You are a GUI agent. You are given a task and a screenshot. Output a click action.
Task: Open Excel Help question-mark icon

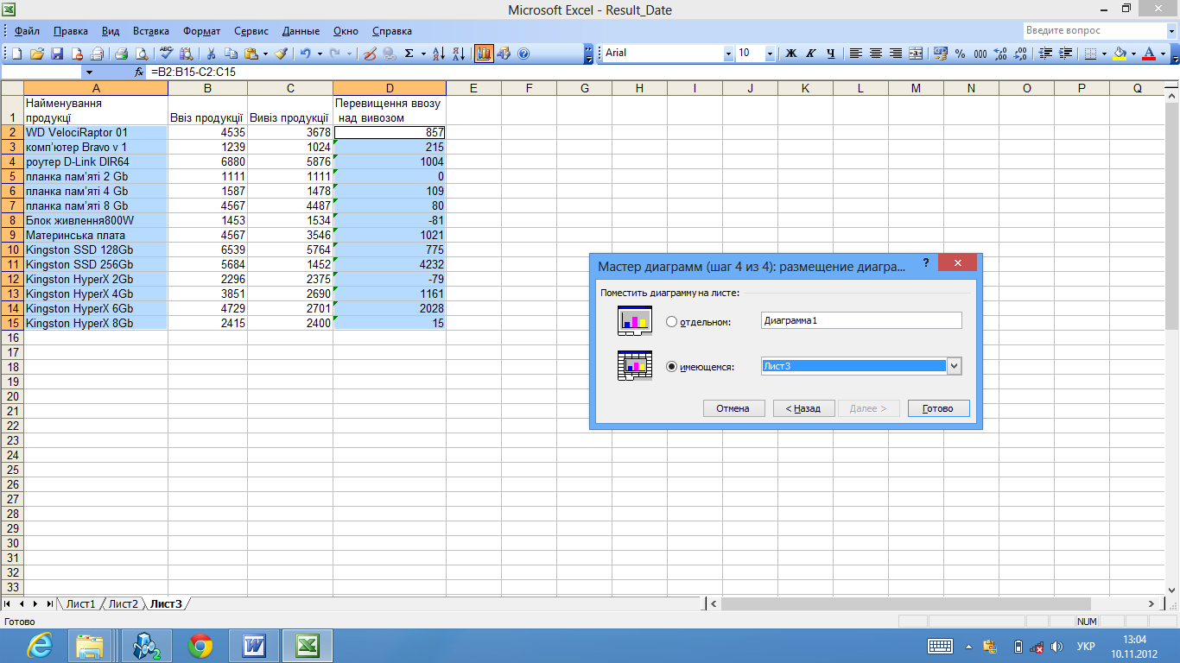coord(523,54)
